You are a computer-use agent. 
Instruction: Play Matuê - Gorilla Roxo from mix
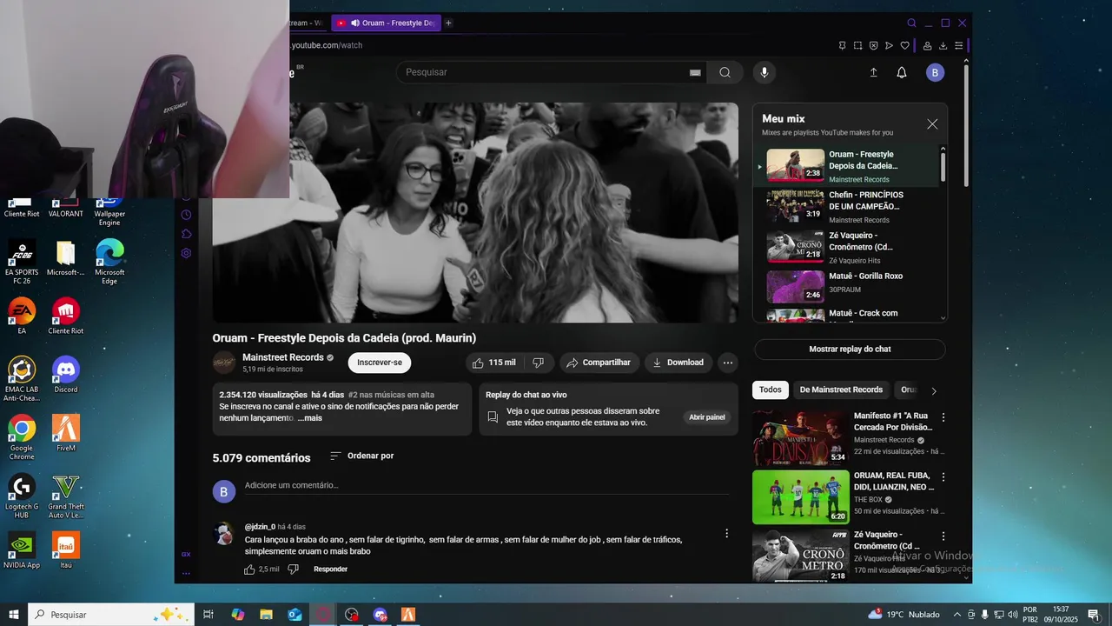(x=846, y=287)
